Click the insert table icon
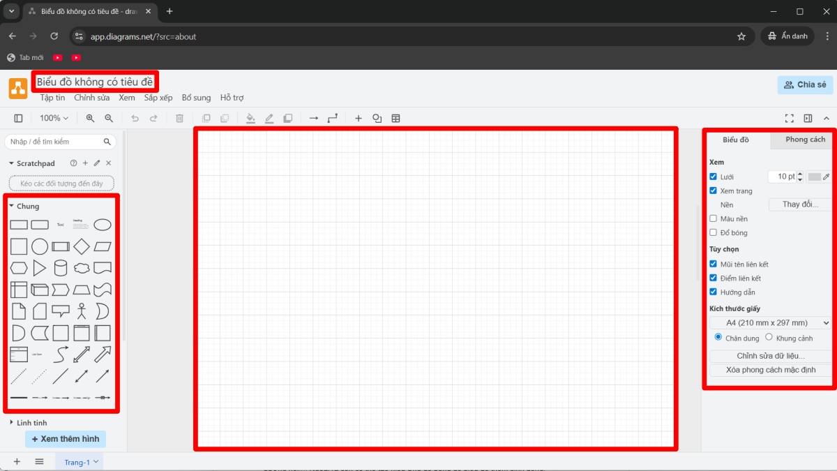 point(396,119)
